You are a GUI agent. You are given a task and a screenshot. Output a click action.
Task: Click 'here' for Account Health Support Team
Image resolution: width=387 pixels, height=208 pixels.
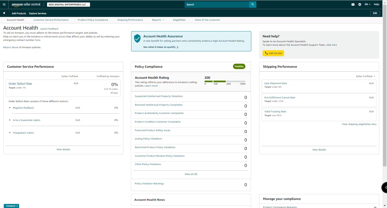334,45
